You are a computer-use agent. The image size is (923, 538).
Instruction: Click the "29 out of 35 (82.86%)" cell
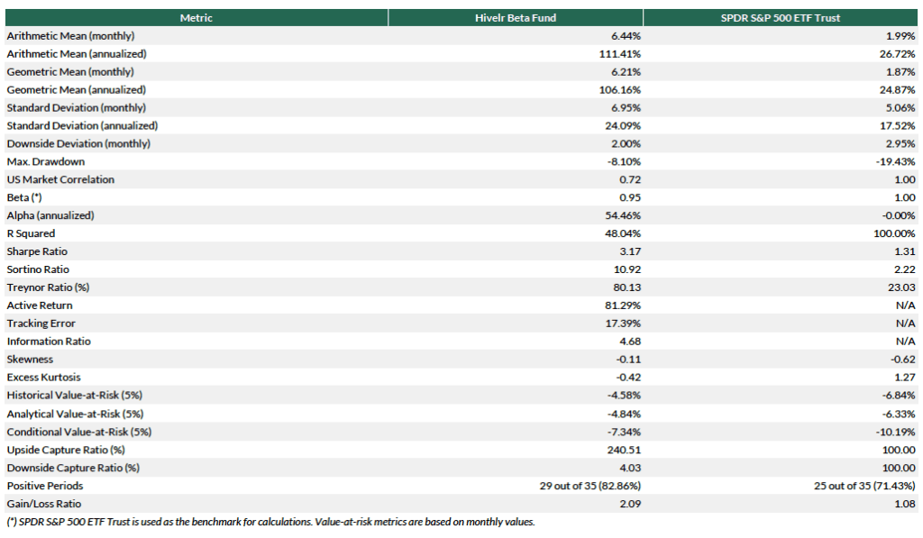(589, 486)
